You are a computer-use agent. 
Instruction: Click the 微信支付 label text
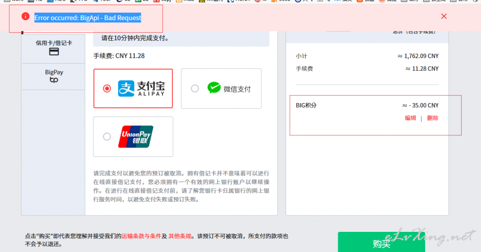(x=237, y=89)
